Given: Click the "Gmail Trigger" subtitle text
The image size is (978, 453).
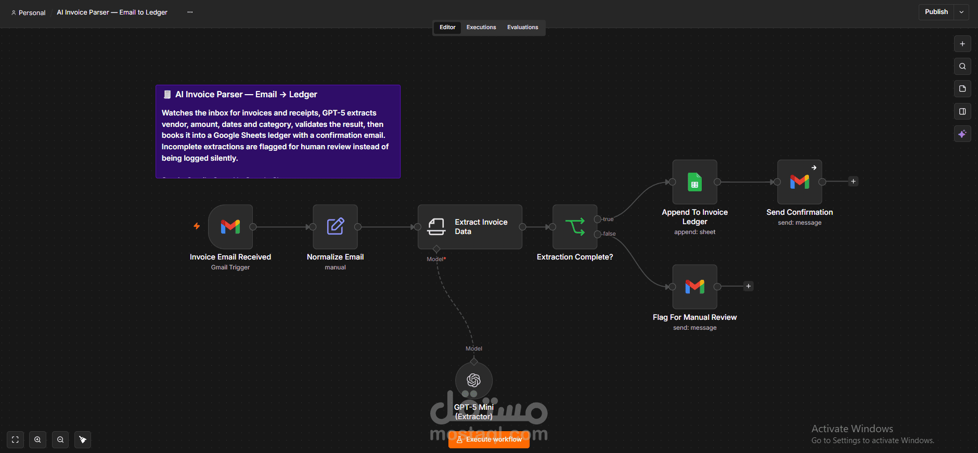Looking at the screenshot, I should tap(230, 267).
